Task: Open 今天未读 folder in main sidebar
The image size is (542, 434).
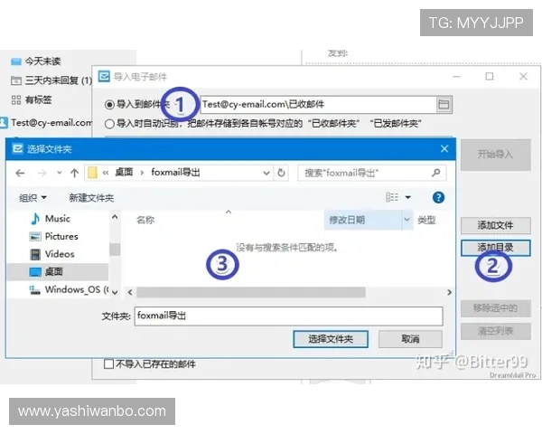Action: pyautogui.click(x=42, y=61)
